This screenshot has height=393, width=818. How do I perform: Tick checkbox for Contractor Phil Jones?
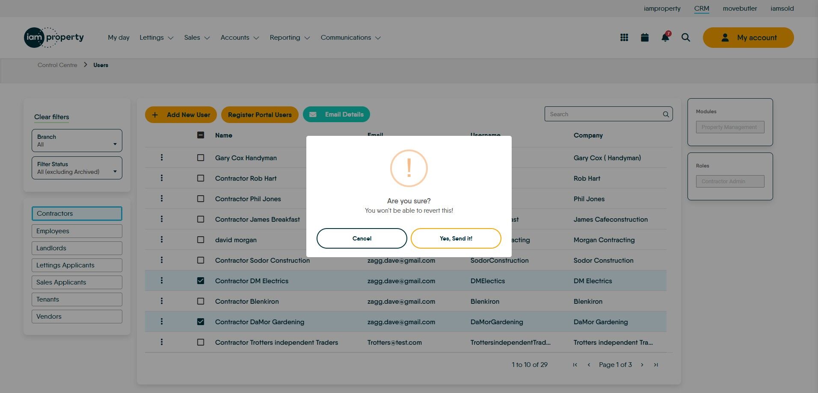[201, 199]
